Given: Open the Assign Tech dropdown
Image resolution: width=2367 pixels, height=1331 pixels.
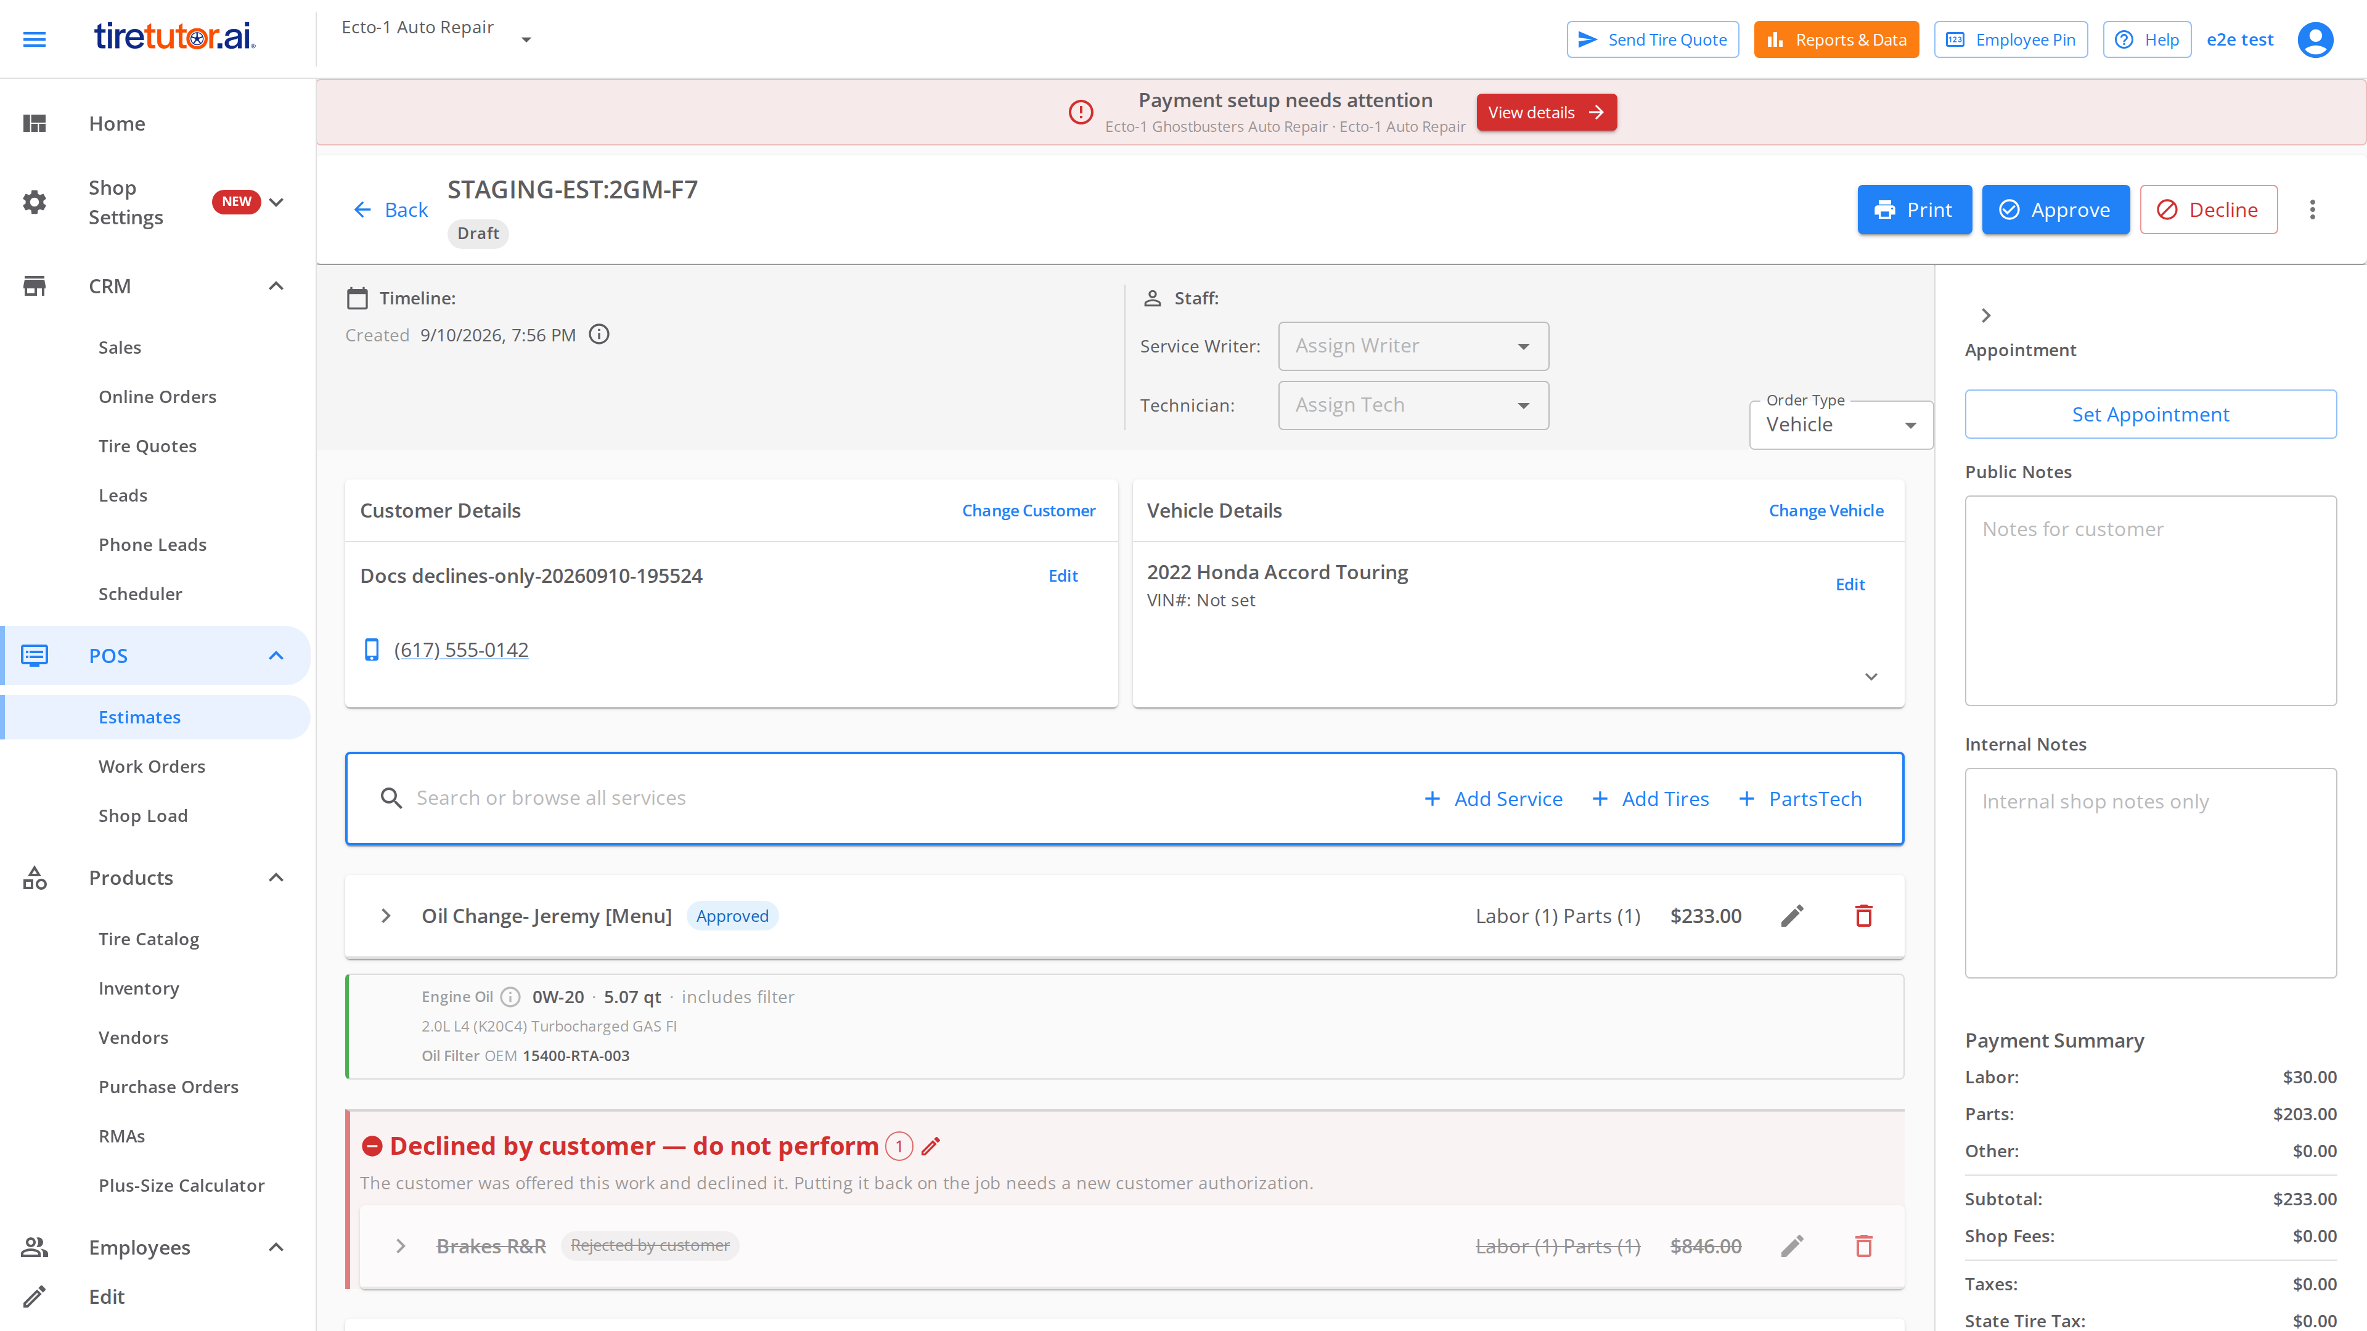Looking at the screenshot, I should tap(1413, 405).
